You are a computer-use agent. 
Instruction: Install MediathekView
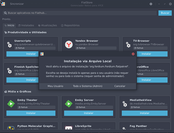(145, 113)
